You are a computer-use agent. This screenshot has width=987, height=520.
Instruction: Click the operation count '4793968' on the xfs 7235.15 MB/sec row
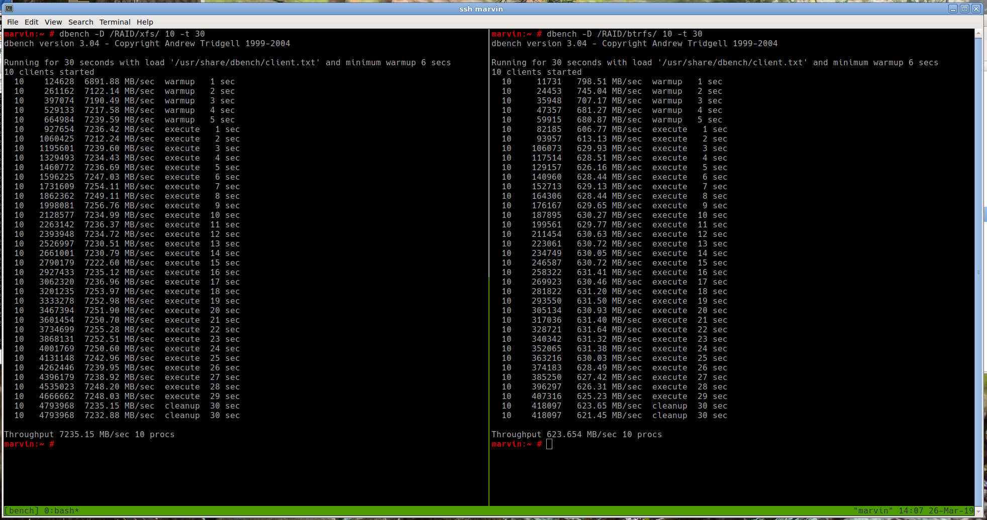[x=57, y=406]
